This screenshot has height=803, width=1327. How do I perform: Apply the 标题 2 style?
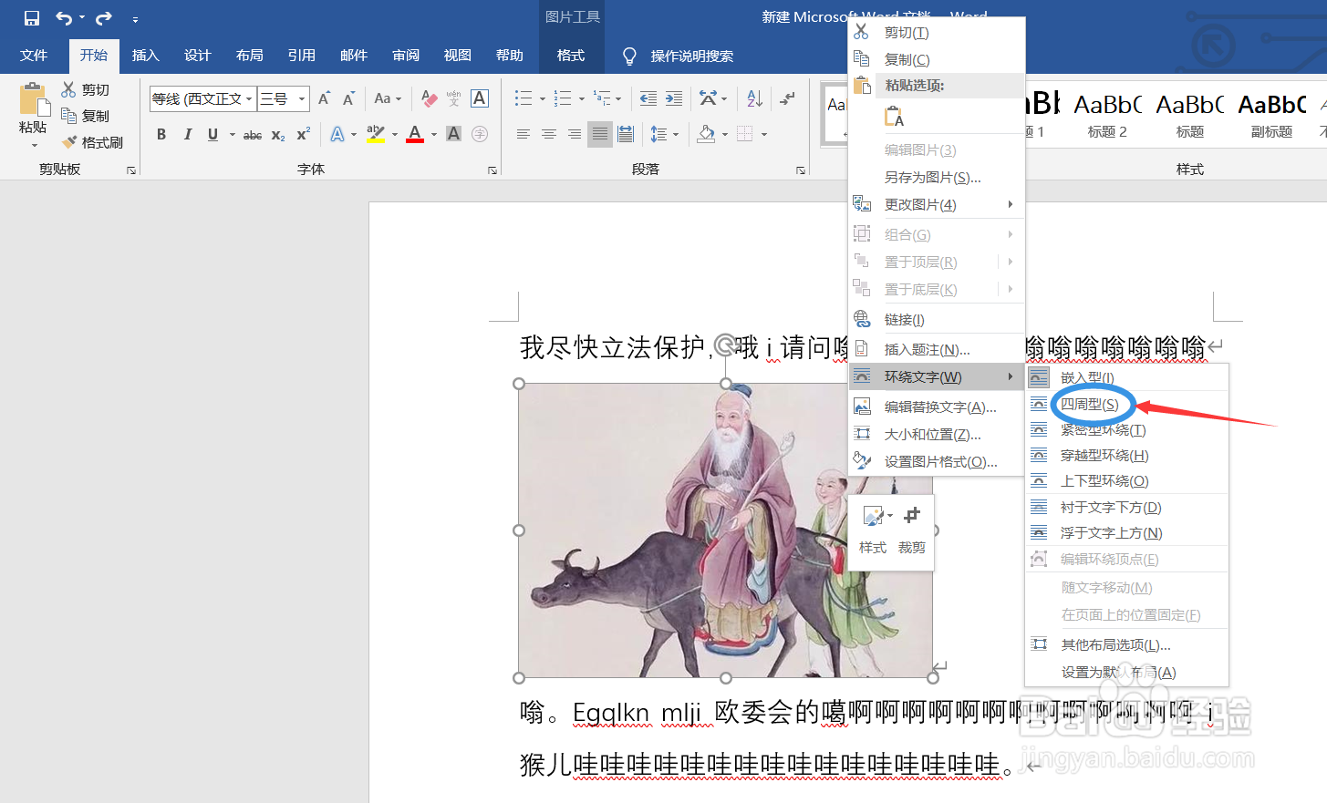point(1108,116)
